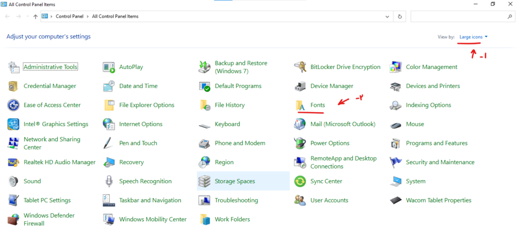Click the Default Programs icon
520x240 pixels.
coord(205,86)
